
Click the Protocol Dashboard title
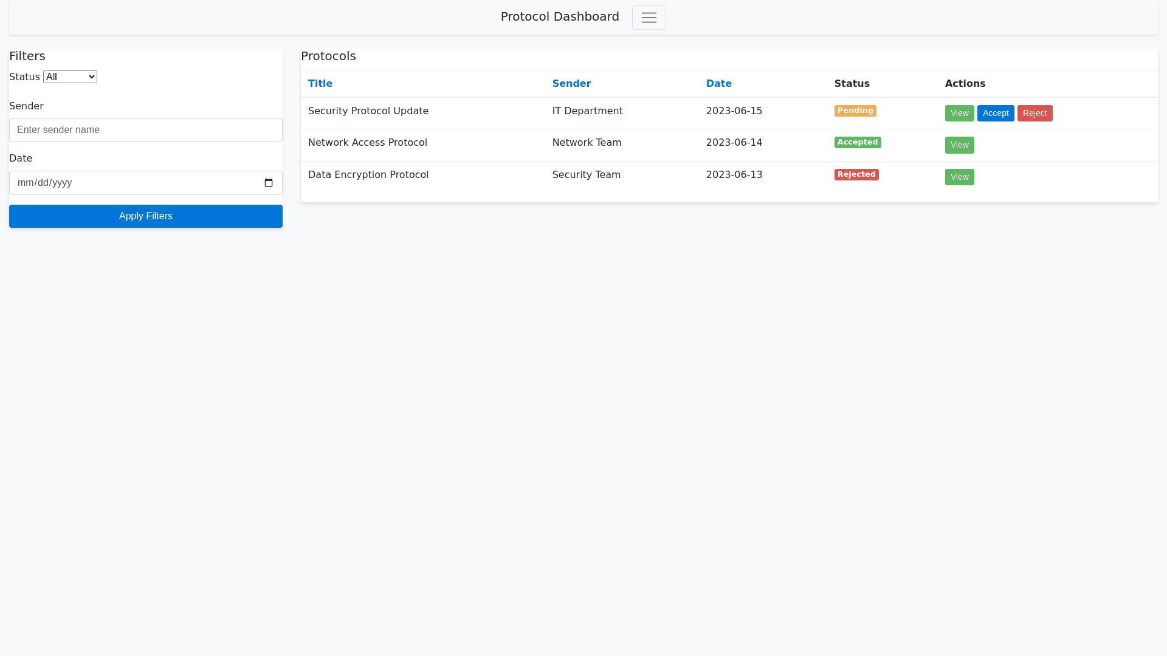559,17
